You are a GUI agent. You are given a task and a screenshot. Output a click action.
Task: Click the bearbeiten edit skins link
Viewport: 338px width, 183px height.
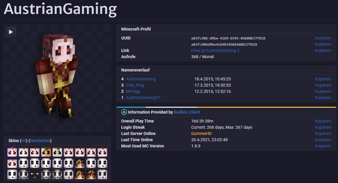click(40, 141)
